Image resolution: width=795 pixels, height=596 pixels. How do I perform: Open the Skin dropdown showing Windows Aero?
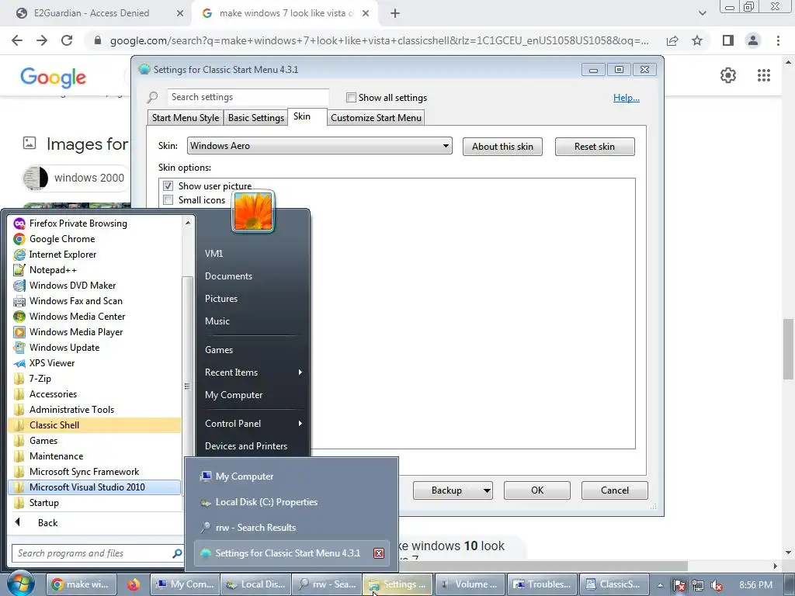[319, 146]
